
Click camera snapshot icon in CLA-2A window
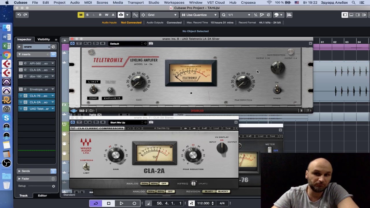(x=151, y=122)
